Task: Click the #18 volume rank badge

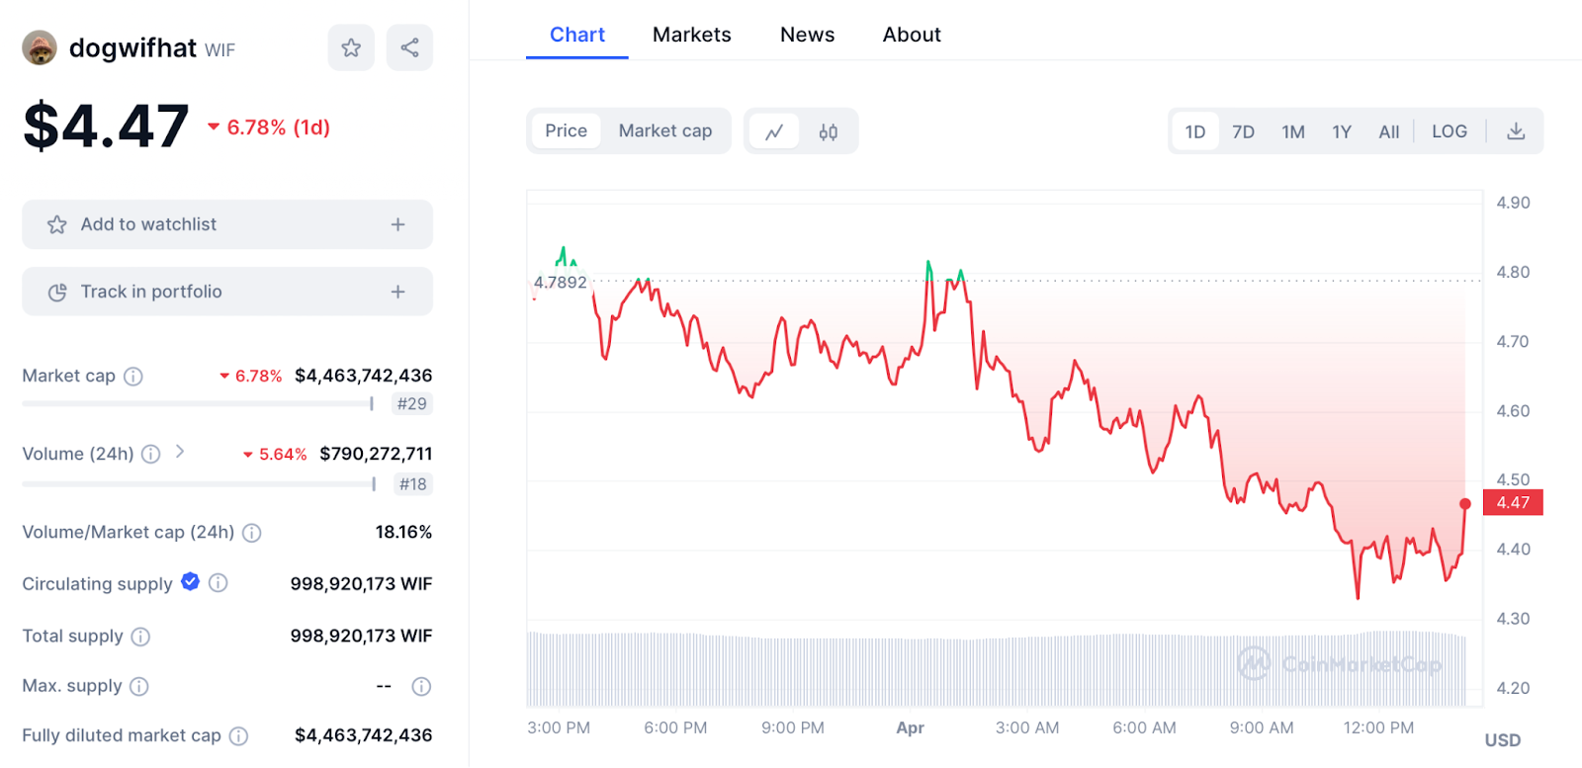Action: [x=412, y=483]
